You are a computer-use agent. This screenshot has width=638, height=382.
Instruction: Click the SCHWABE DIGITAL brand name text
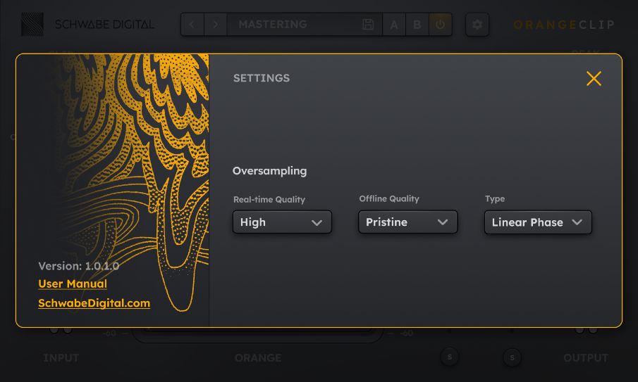click(104, 25)
